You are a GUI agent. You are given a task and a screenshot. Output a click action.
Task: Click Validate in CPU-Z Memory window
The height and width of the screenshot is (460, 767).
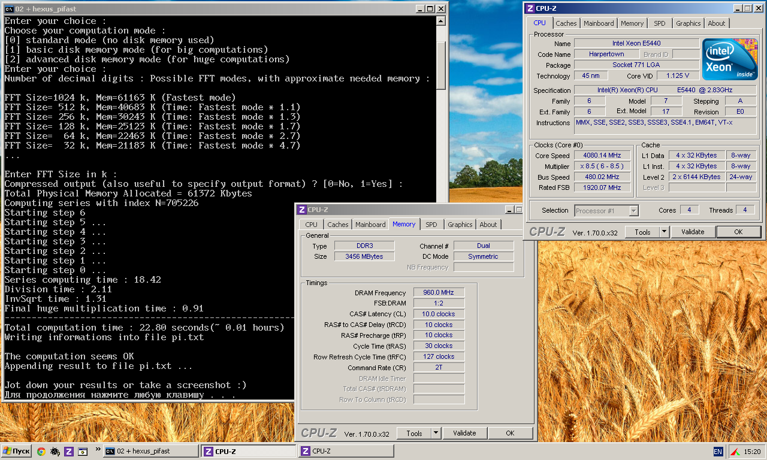coord(464,433)
